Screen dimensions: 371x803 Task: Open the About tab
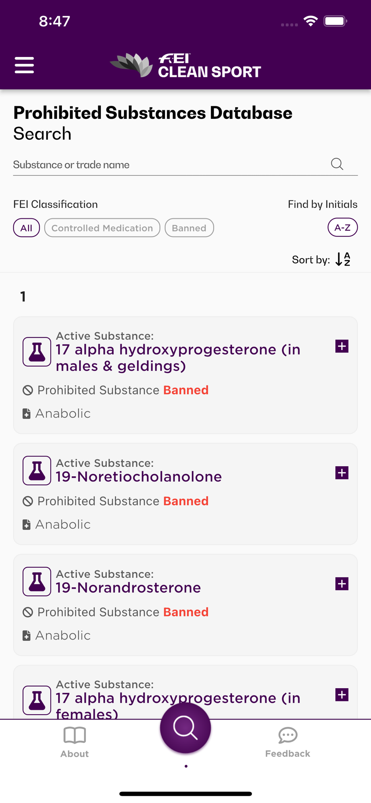[x=75, y=742]
